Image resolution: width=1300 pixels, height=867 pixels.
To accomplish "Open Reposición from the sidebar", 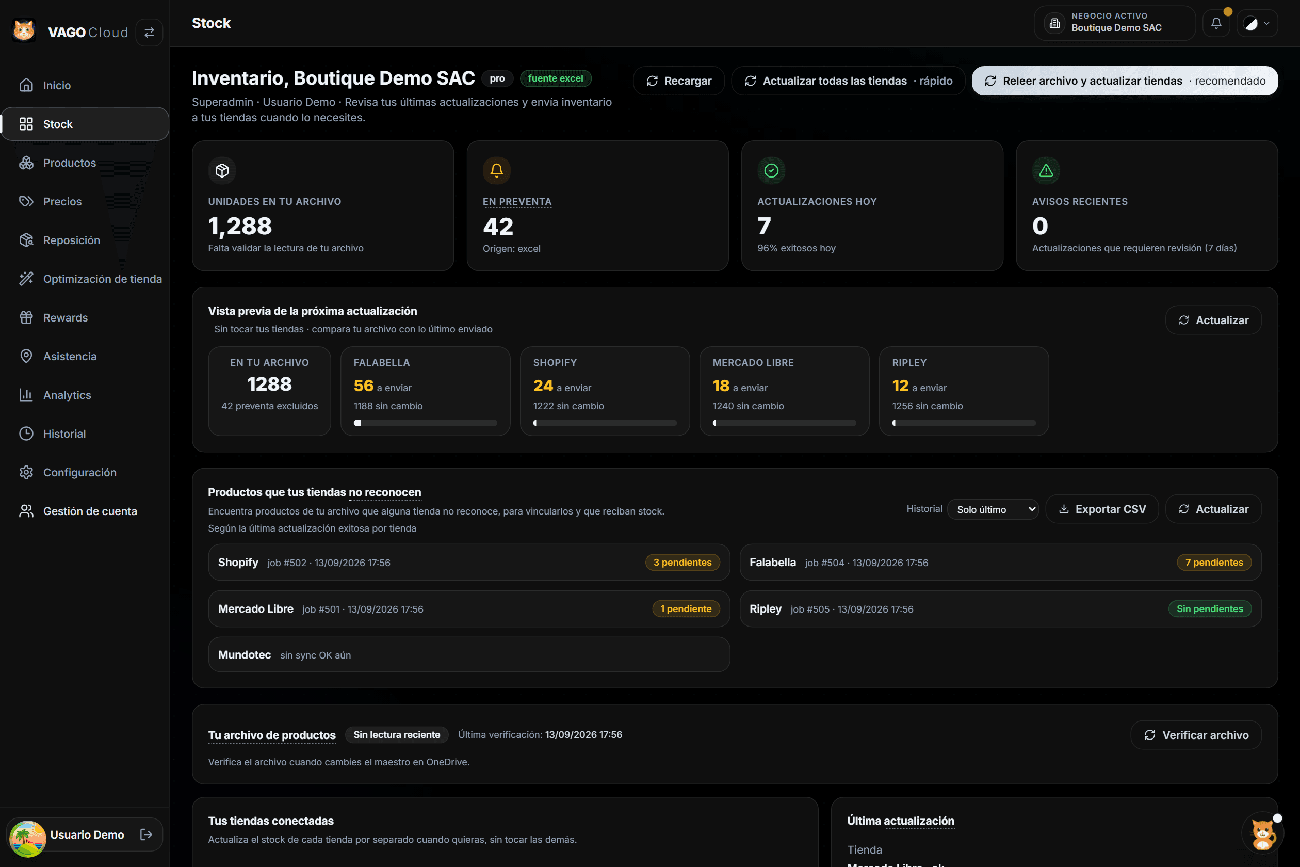I will pyautogui.click(x=85, y=240).
